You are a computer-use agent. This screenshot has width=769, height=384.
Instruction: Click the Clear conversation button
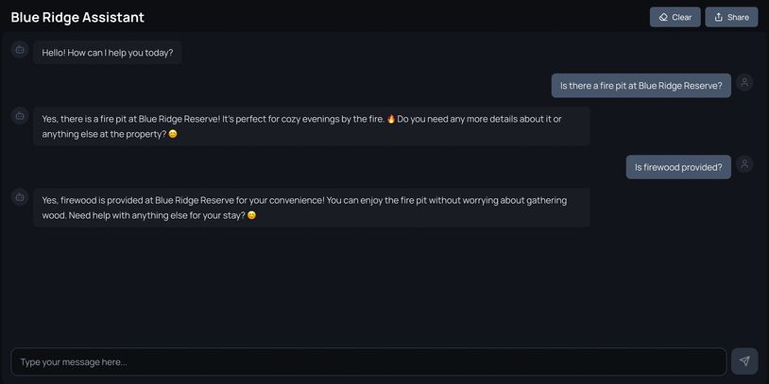[x=675, y=17]
